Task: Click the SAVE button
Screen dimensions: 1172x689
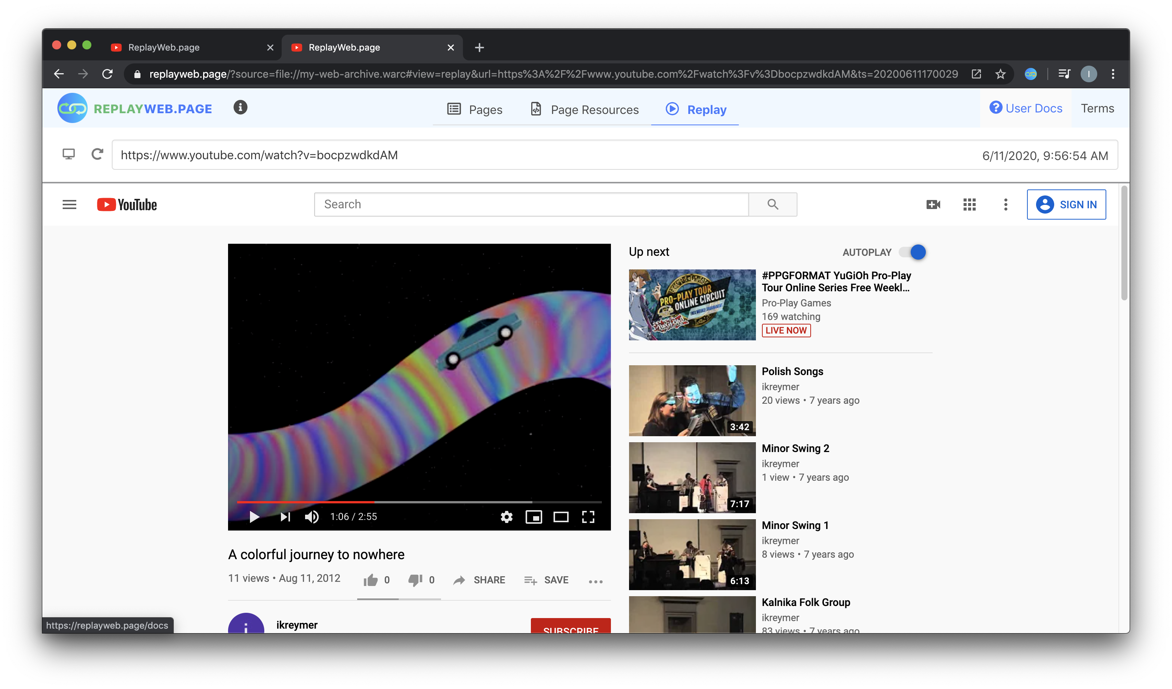Action: (x=546, y=580)
